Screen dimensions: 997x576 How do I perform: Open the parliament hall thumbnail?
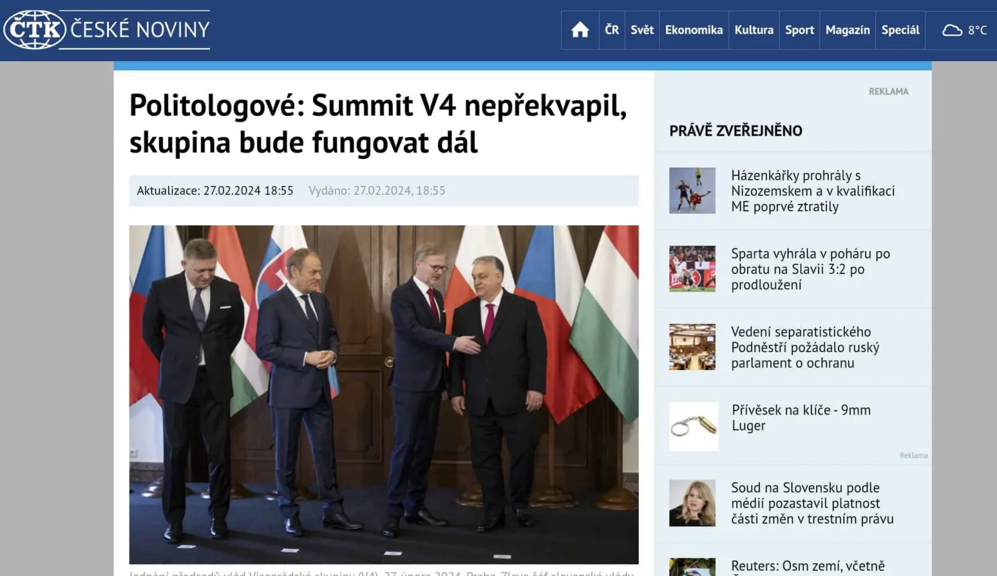click(693, 347)
